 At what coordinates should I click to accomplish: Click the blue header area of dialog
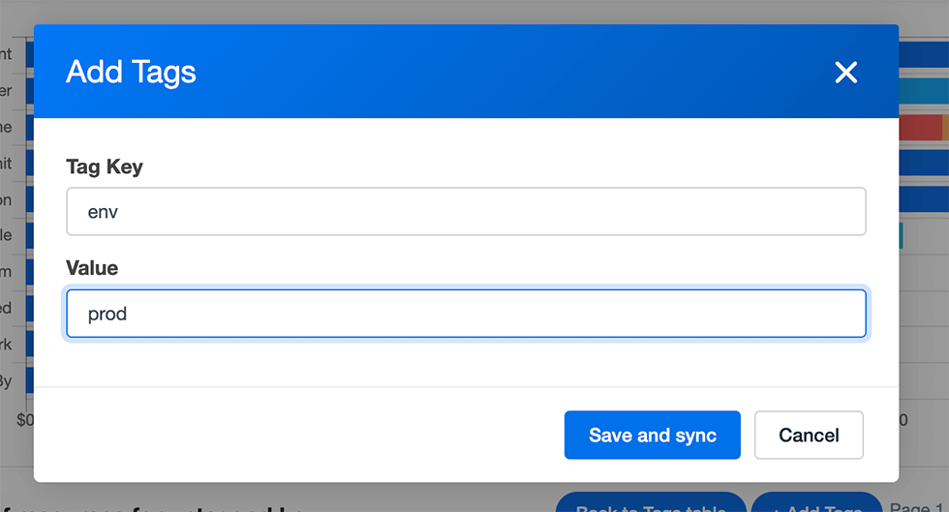[x=466, y=72]
